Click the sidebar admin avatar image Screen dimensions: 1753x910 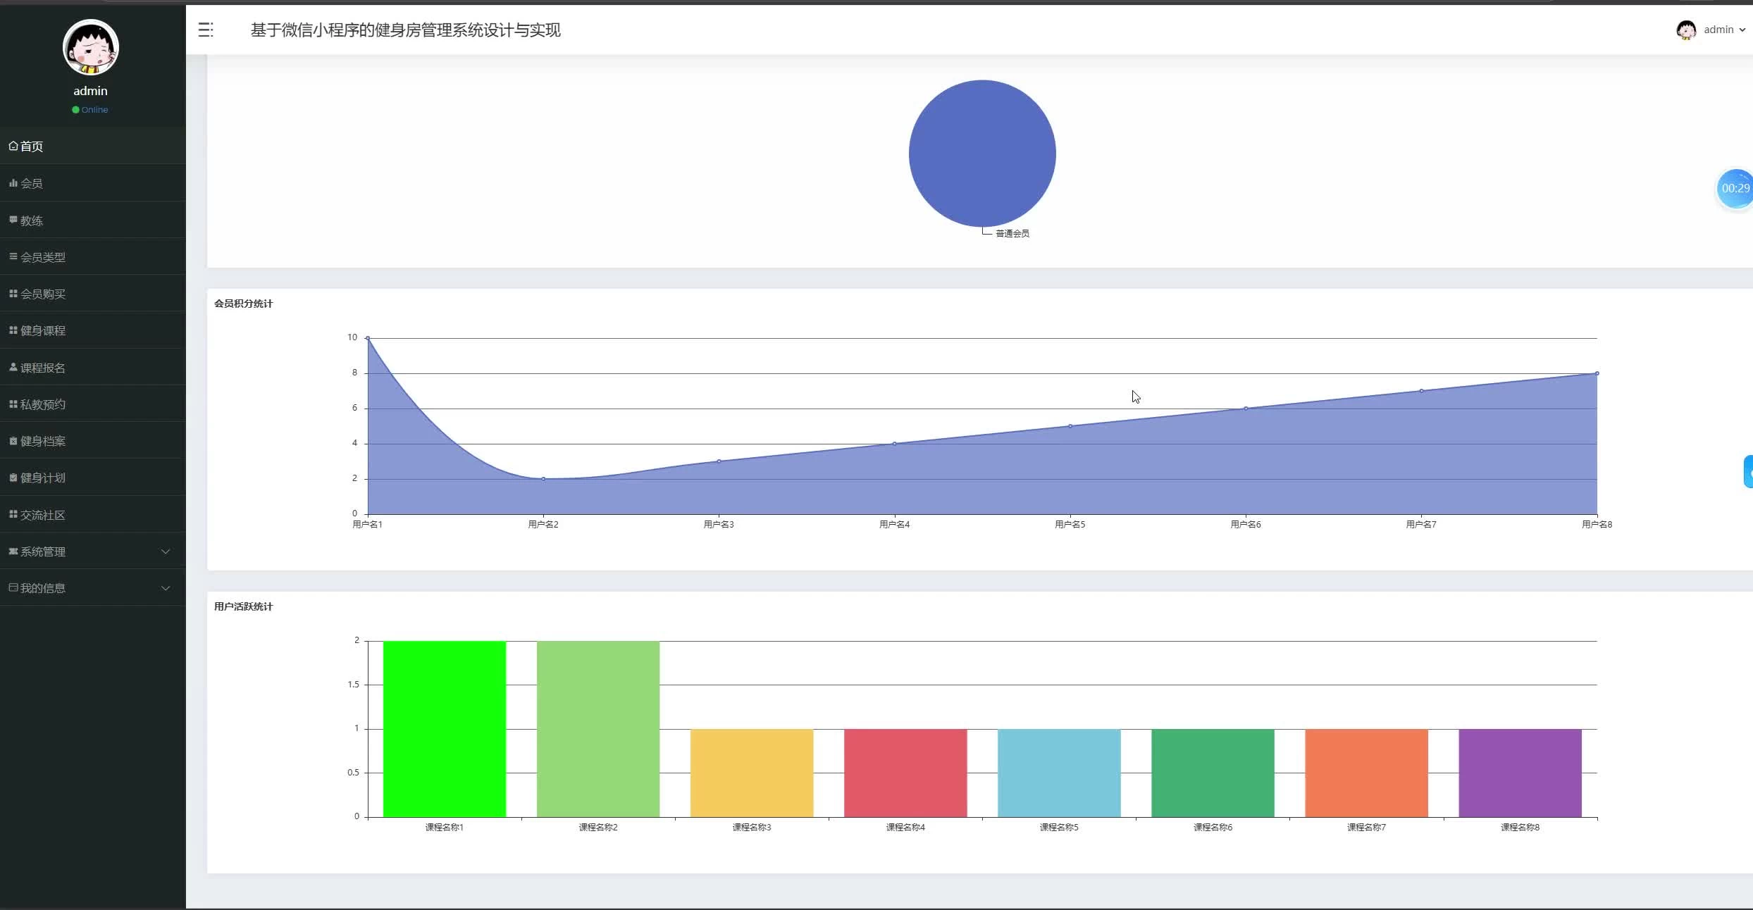(90, 47)
